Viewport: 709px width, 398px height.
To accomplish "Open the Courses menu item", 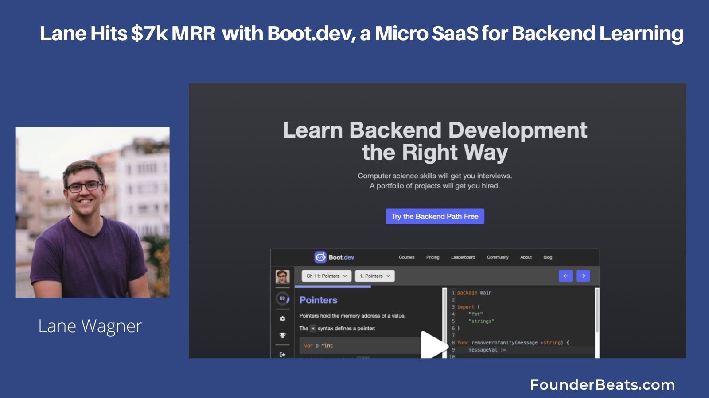I will (x=406, y=257).
